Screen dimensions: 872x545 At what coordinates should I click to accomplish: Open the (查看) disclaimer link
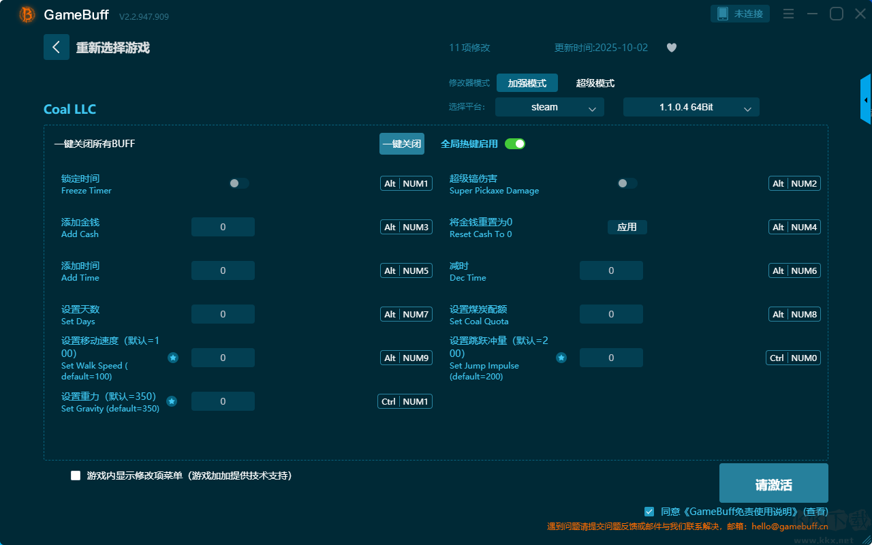point(815,511)
